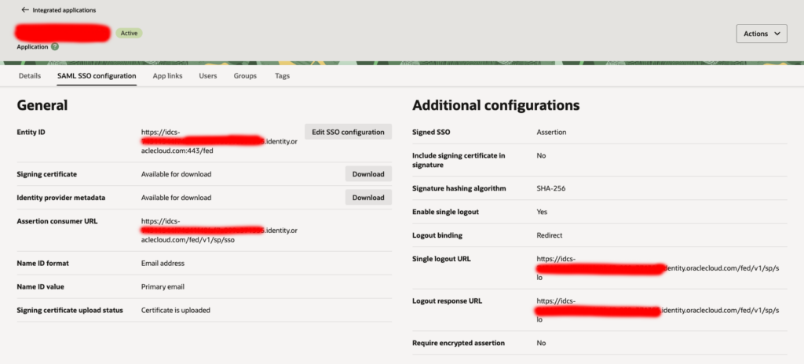Switch to the Details tab
Screen dimensions: 804x364
click(30, 76)
